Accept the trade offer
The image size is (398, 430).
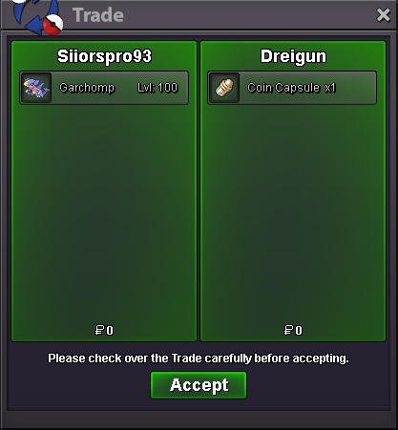point(199,385)
